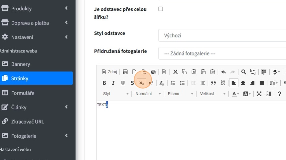Open the 'Styl odstavce' dropdown

pos(222,36)
